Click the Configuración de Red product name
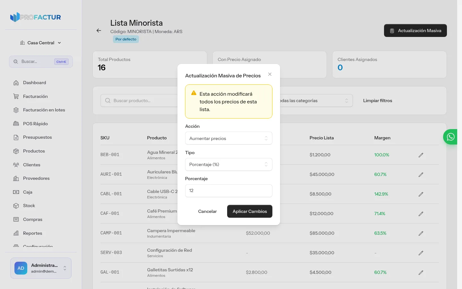 [x=169, y=250]
